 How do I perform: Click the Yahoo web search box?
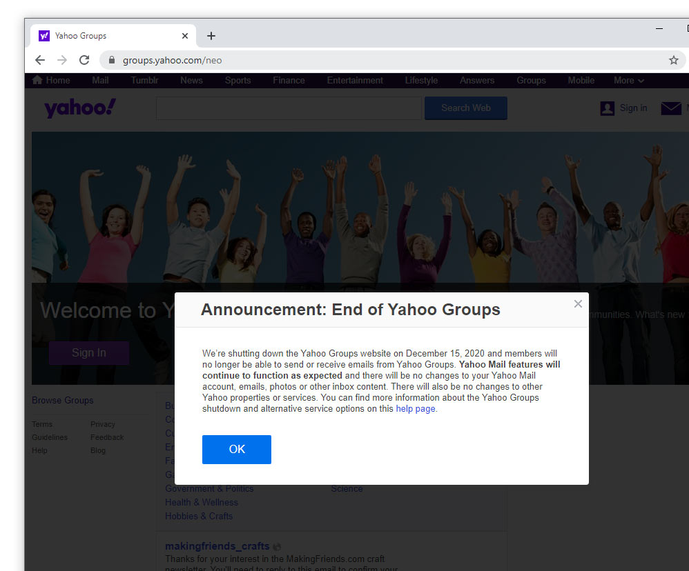[289, 108]
